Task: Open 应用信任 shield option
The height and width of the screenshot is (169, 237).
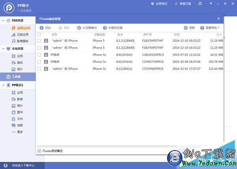Action: [x=159, y=4]
